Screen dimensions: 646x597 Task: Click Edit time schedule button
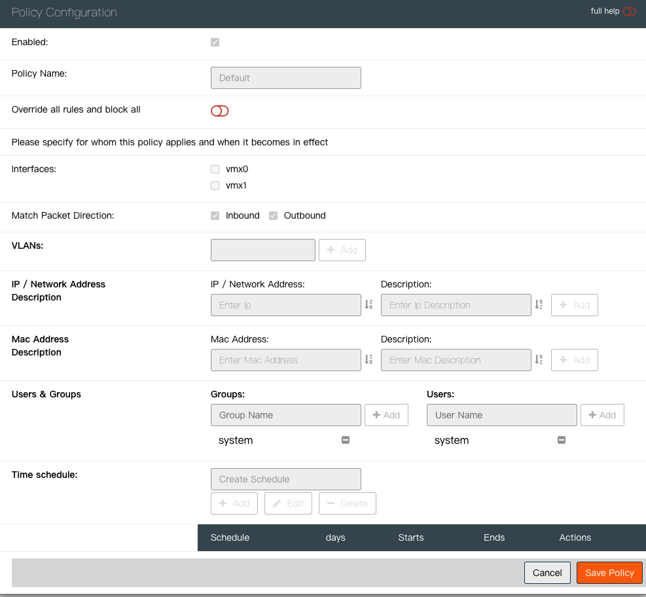pyautogui.click(x=288, y=503)
